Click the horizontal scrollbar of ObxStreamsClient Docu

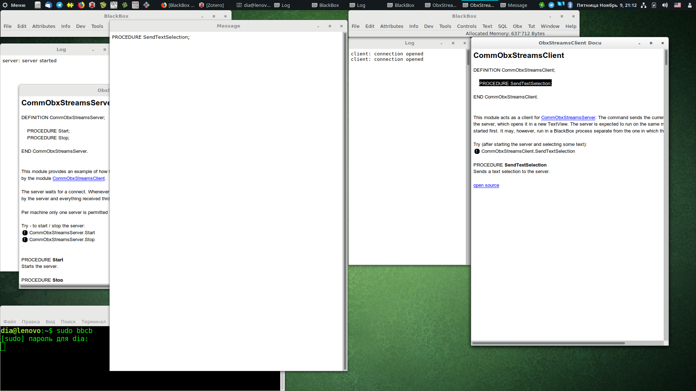pyautogui.click(x=548, y=343)
